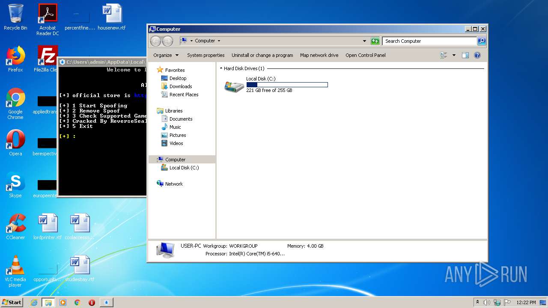Open the coolaccesso desktop document
This screenshot has height=308, width=548.
coord(80,227)
